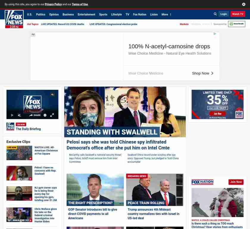The height and width of the screenshot is (229, 250).
Task: Click Join Now in Fox Nation panel
Action: click(x=236, y=182)
